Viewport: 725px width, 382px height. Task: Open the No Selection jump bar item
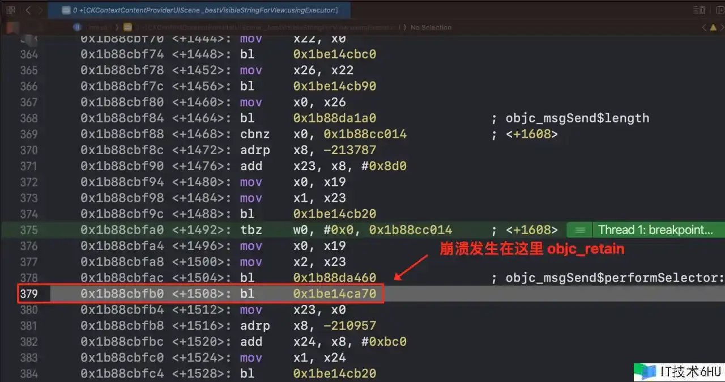pos(431,27)
